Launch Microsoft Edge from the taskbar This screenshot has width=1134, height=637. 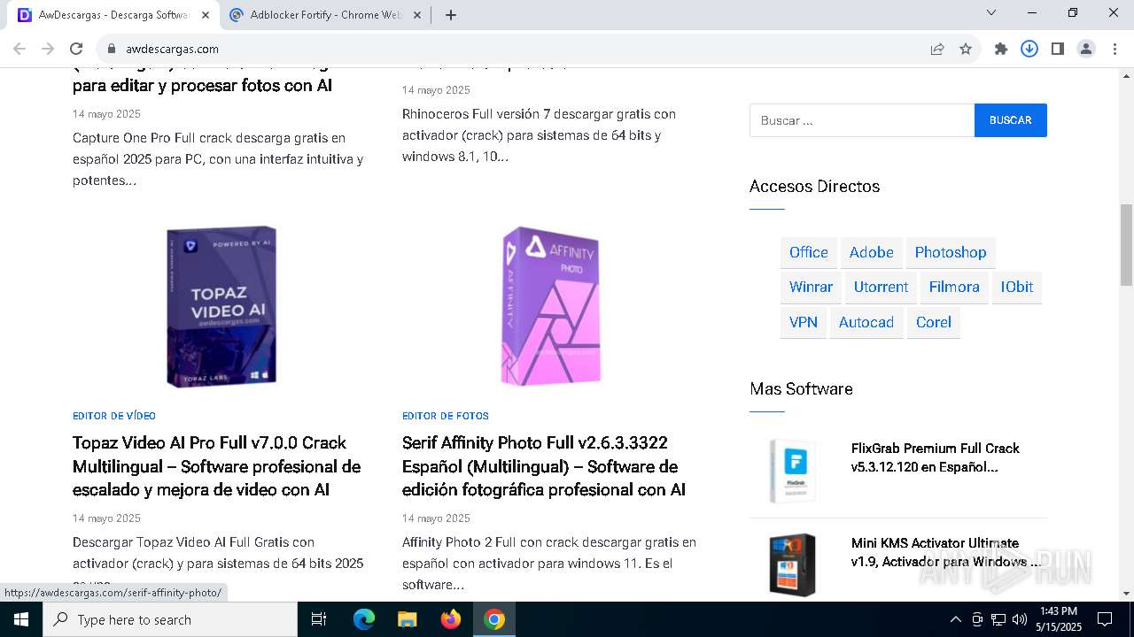pos(364,619)
